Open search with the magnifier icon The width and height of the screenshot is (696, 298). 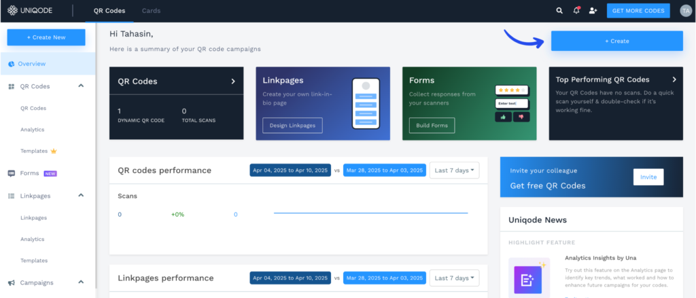coord(559,11)
